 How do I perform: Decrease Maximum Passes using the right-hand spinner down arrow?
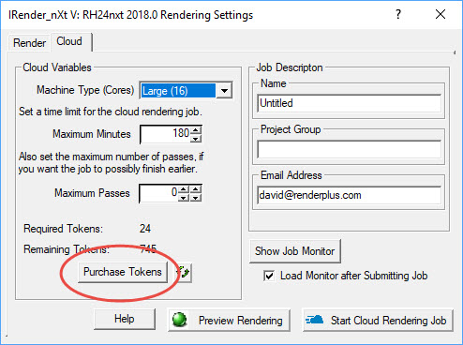(196, 198)
